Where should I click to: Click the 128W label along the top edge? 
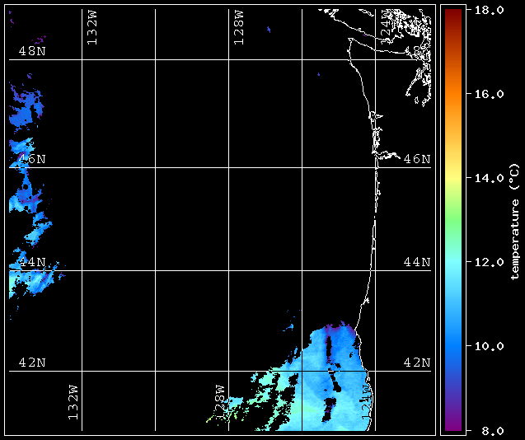(x=238, y=28)
